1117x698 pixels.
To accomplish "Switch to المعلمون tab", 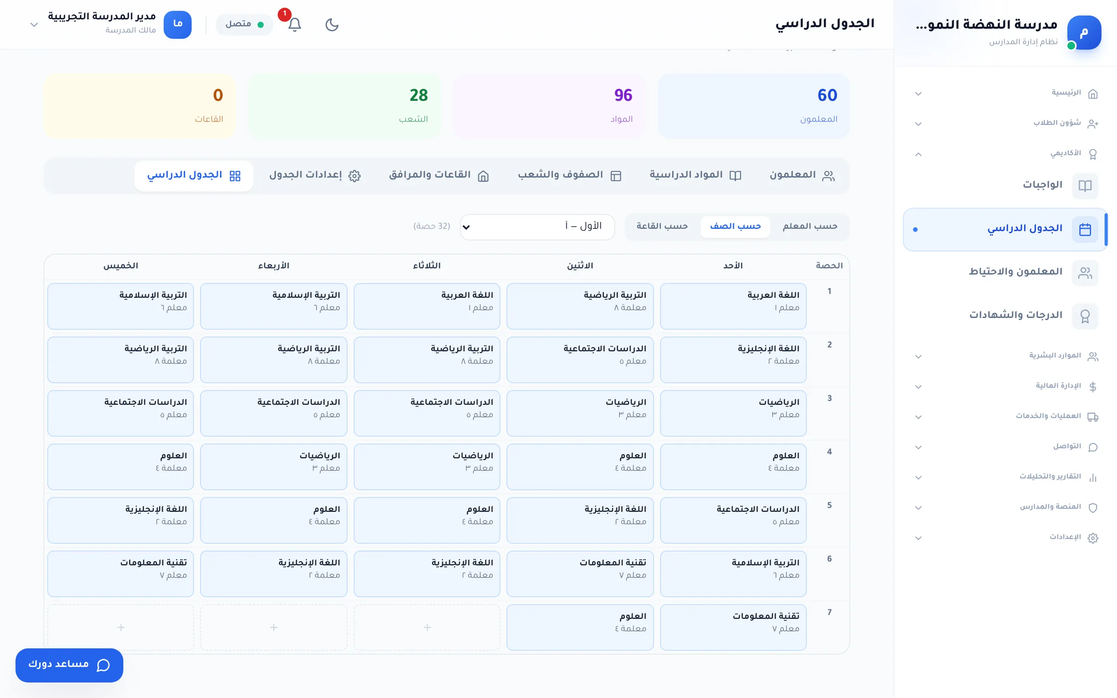I will [802, 175].
